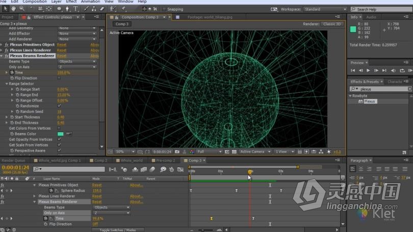413x232 pixels.
Task: Open the Composition menu
Action: [x=35, y=2]
